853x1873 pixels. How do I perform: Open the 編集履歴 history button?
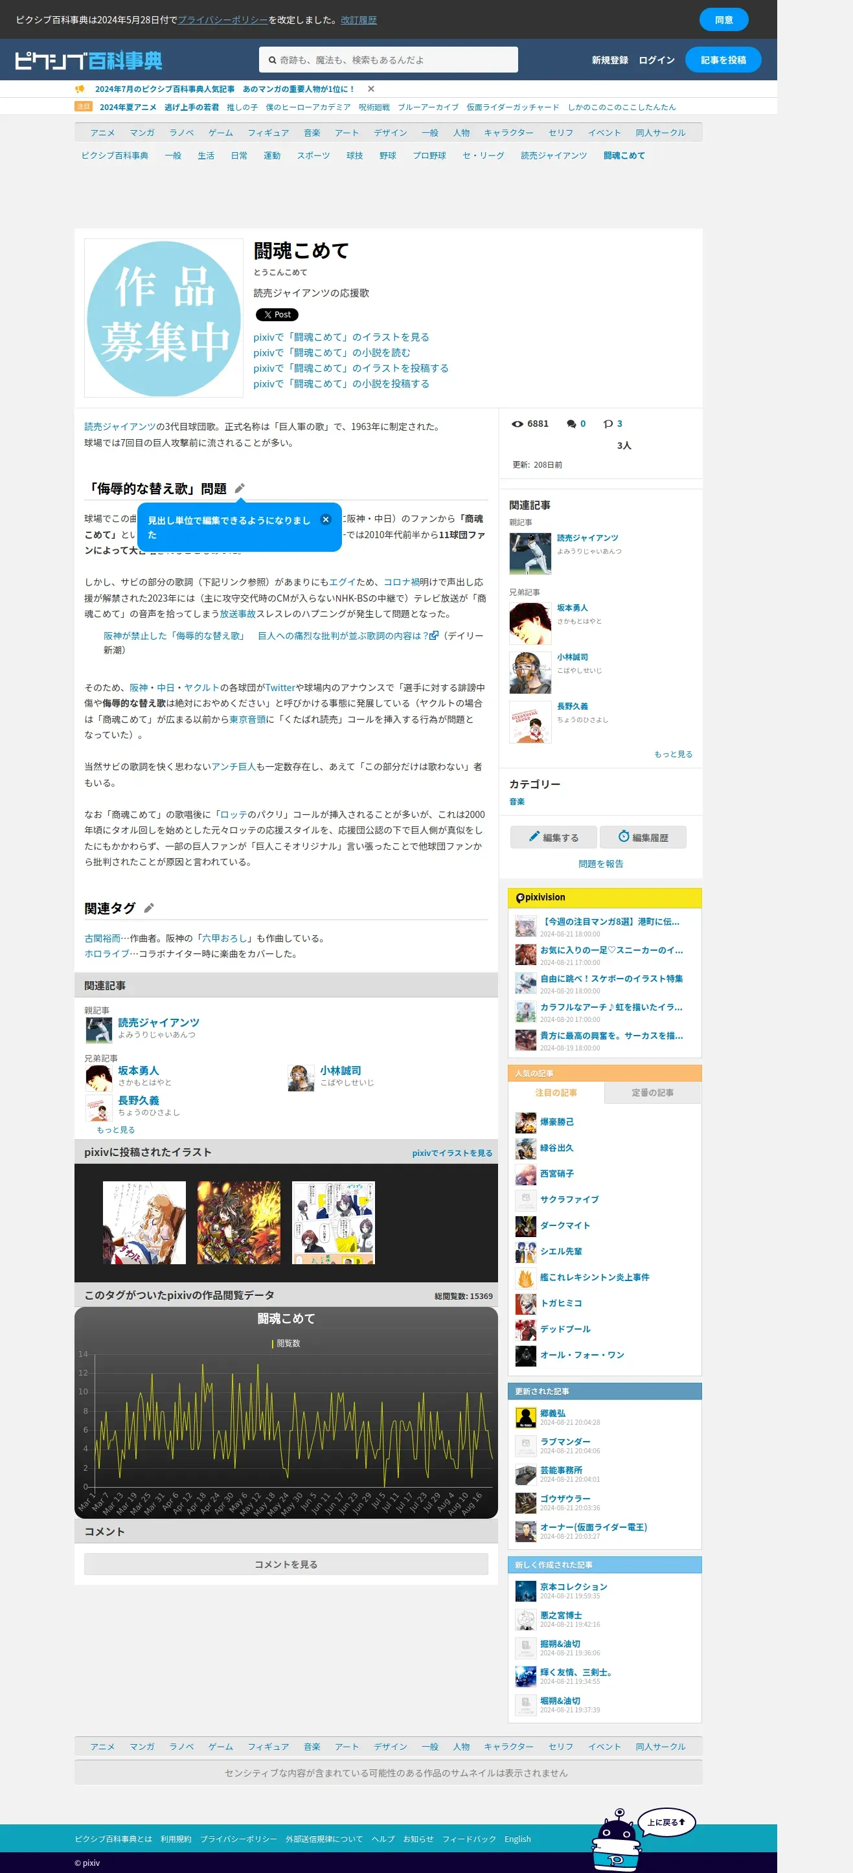(x=643, y=837)
